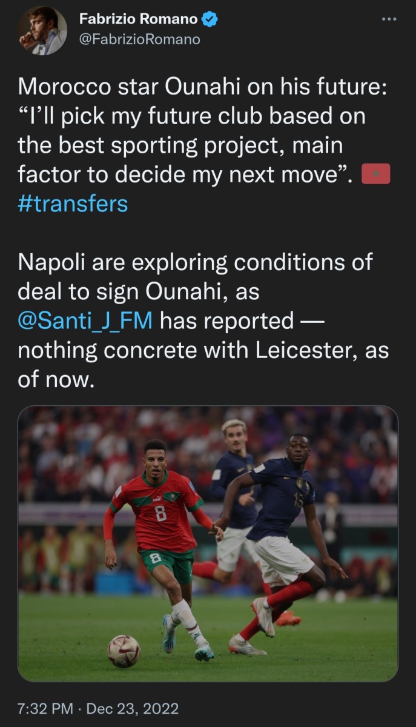Click the Morocco flag emoji
This screenshot has height=727, width=416.
375,175
